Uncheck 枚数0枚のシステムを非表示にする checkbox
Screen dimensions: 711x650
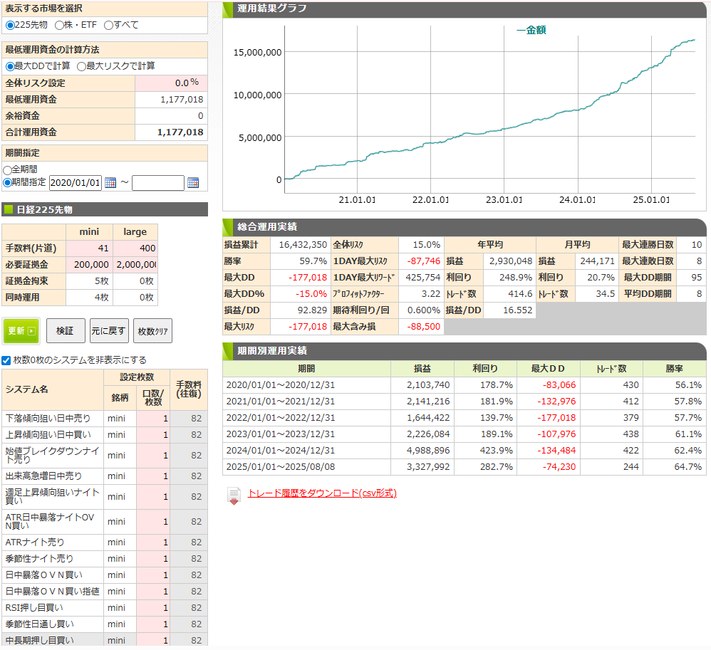6,360
